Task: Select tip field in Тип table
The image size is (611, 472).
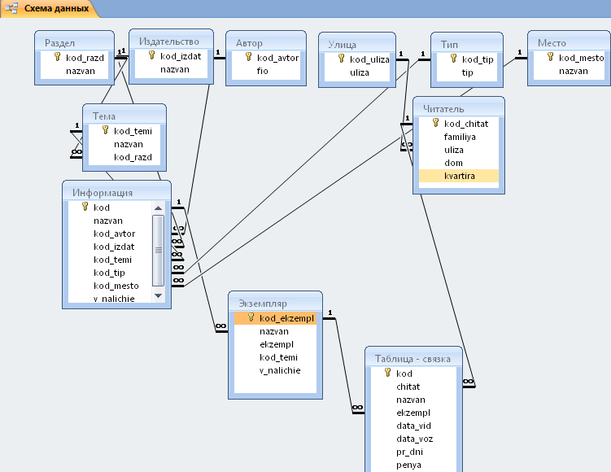Action: [467, 72]
